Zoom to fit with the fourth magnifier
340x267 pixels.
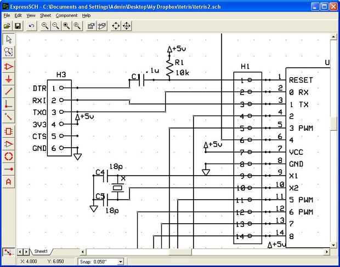coord(77,26)
